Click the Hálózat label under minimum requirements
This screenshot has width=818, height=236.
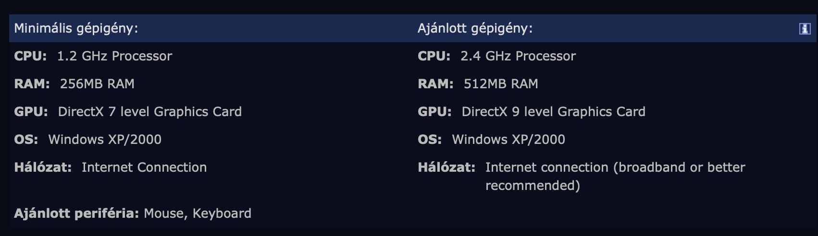(x=43, y=167)
